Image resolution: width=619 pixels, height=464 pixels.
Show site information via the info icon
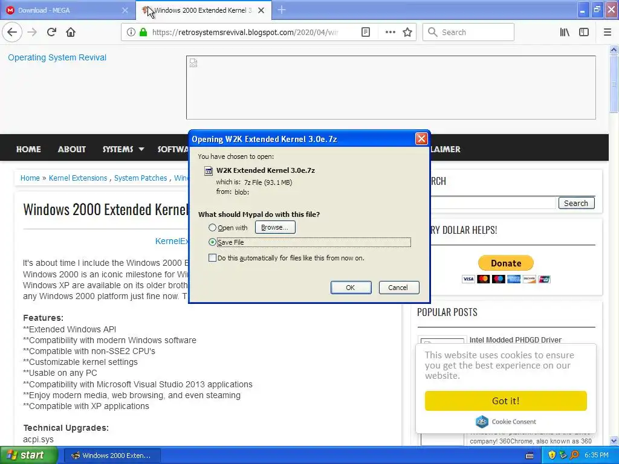(131, 32)
